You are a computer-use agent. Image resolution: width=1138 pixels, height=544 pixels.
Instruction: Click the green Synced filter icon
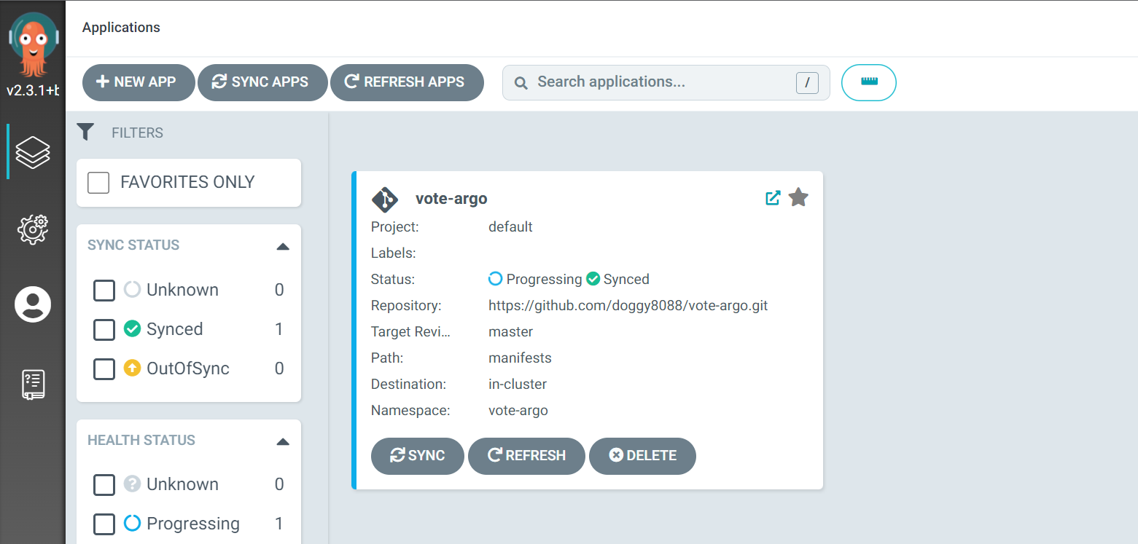[132, 329]
